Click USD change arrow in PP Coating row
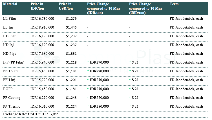The height and width of the screenshot is (120, 212). pyautogui.click(x=130, y=98)
